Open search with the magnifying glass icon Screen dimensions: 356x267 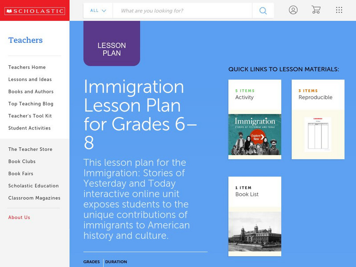coord(263,10)
